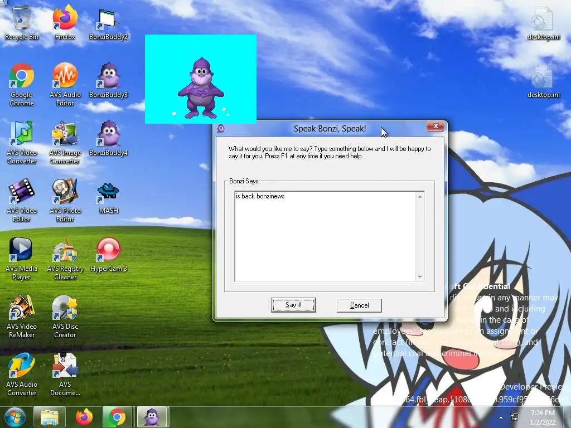The image size is (571, 428).
Task: Click the Bonzi purple gorilla character
Action: tap(201, 88)
